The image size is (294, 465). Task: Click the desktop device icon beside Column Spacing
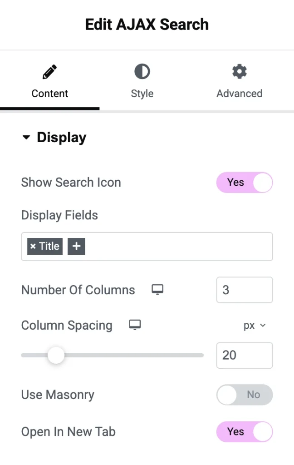click(x=135, y=325)
